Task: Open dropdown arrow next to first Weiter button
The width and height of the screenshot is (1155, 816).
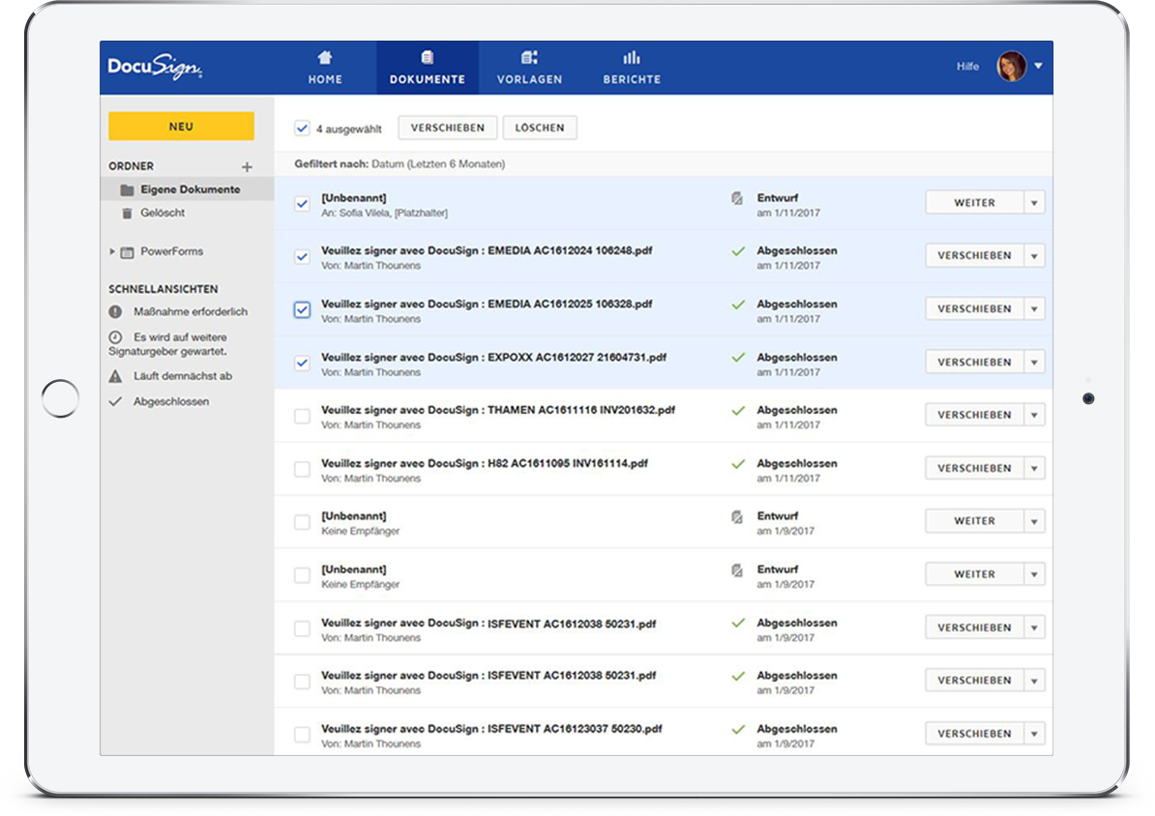Action: tap(1034, 203)
